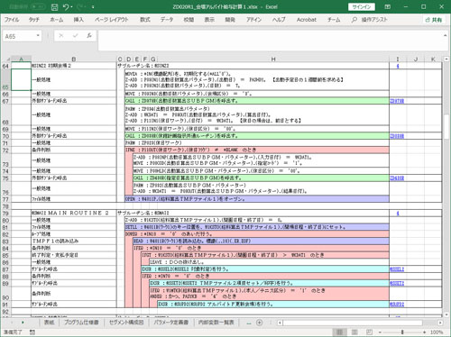Open the アドイン ribbon tab
Screen dimensions: 451x337
(254, 20)
